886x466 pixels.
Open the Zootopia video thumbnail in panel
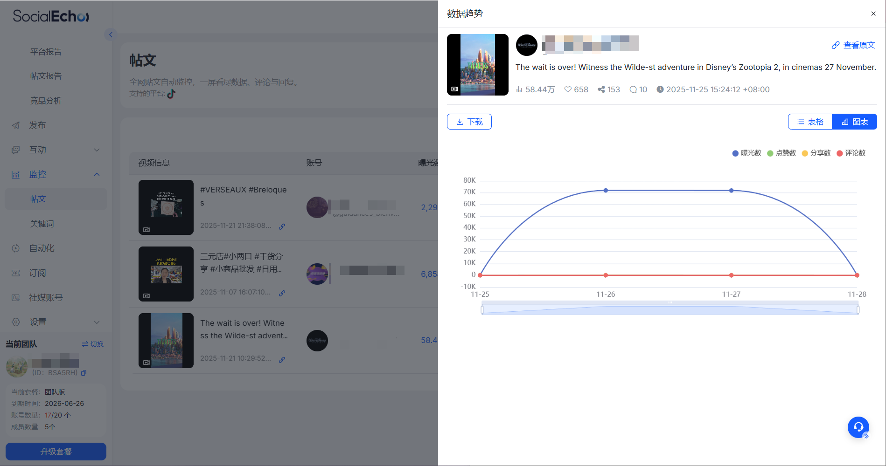click(x=478, y=65)
